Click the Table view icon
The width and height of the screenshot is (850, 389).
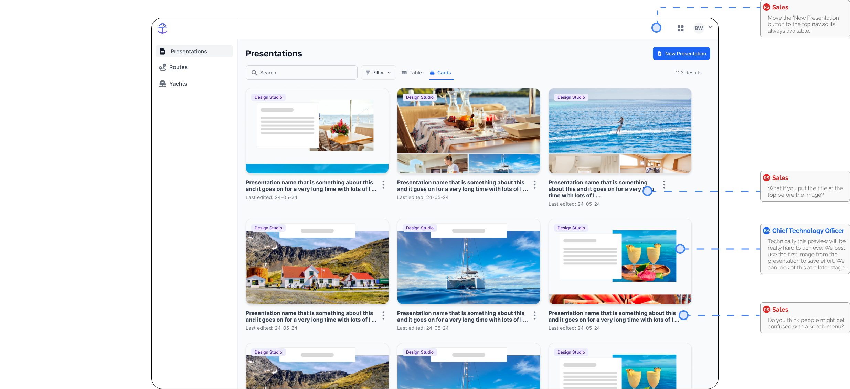tap(404, 73)
